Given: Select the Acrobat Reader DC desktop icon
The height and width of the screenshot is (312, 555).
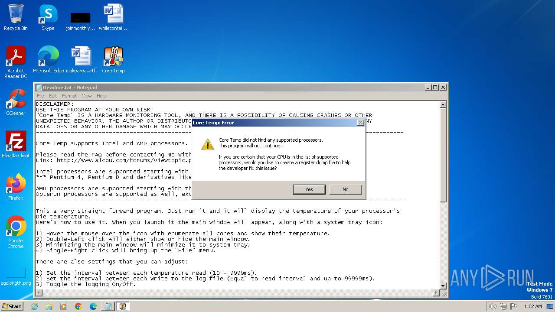Looking at the screenshot, I should point(16,62).
